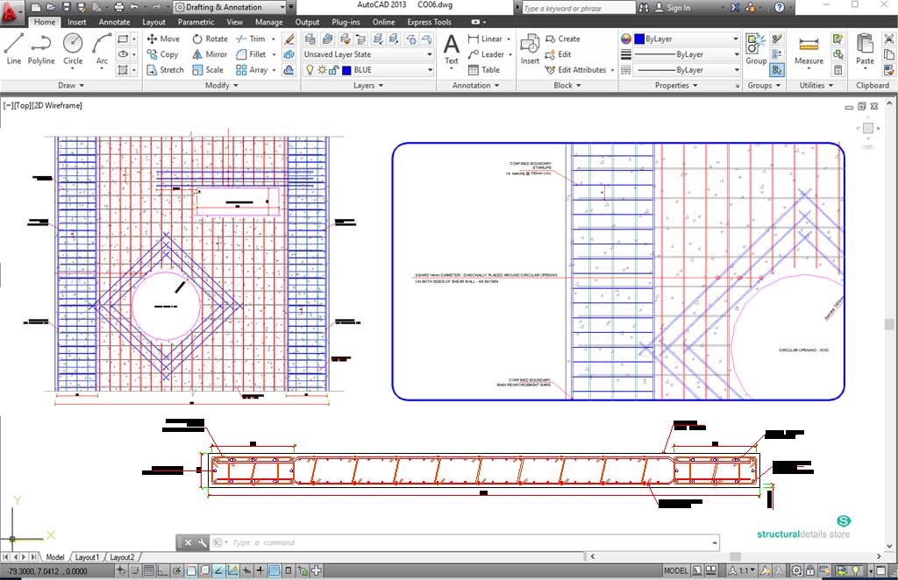Activate the Circle tool

click(73, 47)
